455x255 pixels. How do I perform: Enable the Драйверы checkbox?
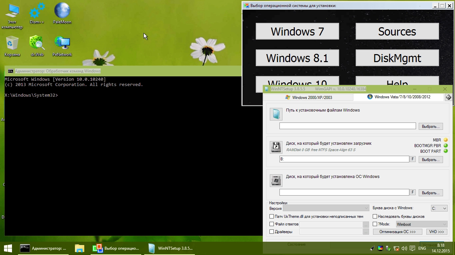pyautogui.click(x=272, y=232)
